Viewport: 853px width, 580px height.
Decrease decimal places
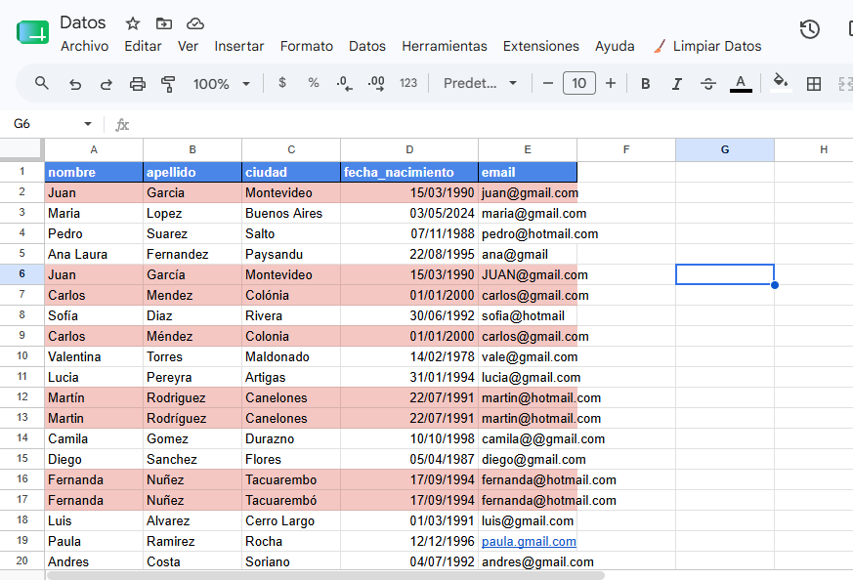[344, 83]
